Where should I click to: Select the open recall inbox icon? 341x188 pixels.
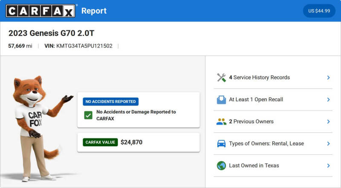221,100
